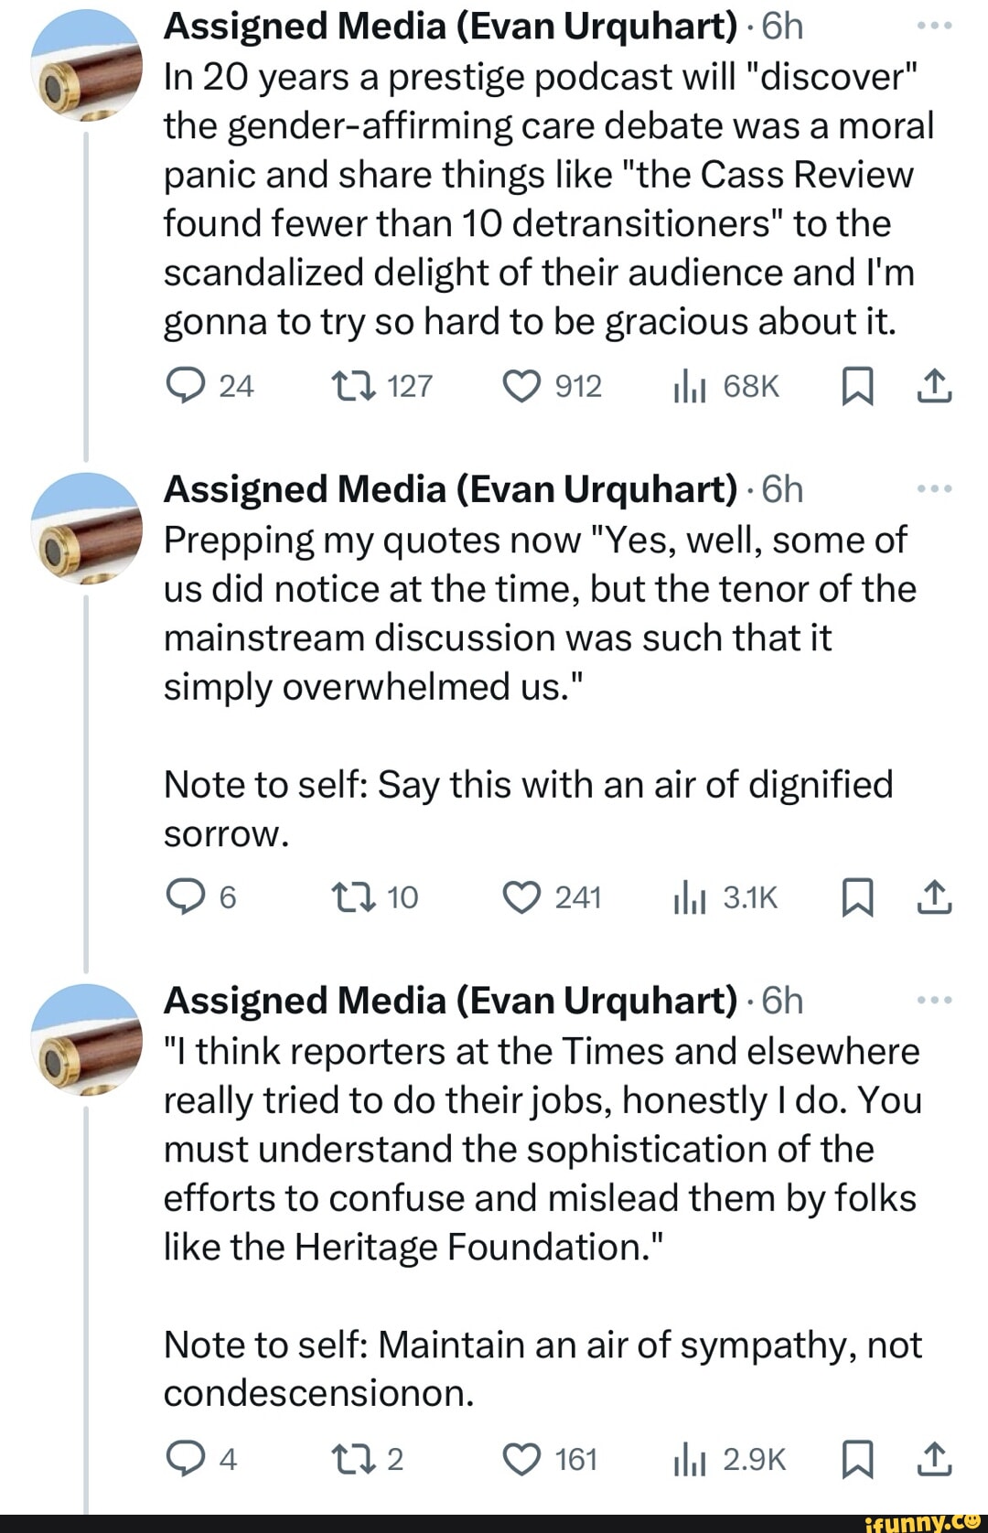The width and height of the screenshot is (988, 1533).
Task: Open author name on third tweet
Action: click(450, 1001)
